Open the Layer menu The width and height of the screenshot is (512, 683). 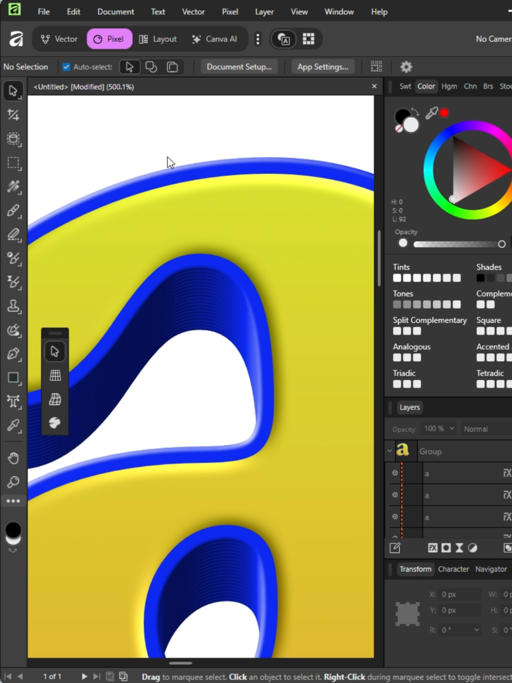tap(264, 12)
